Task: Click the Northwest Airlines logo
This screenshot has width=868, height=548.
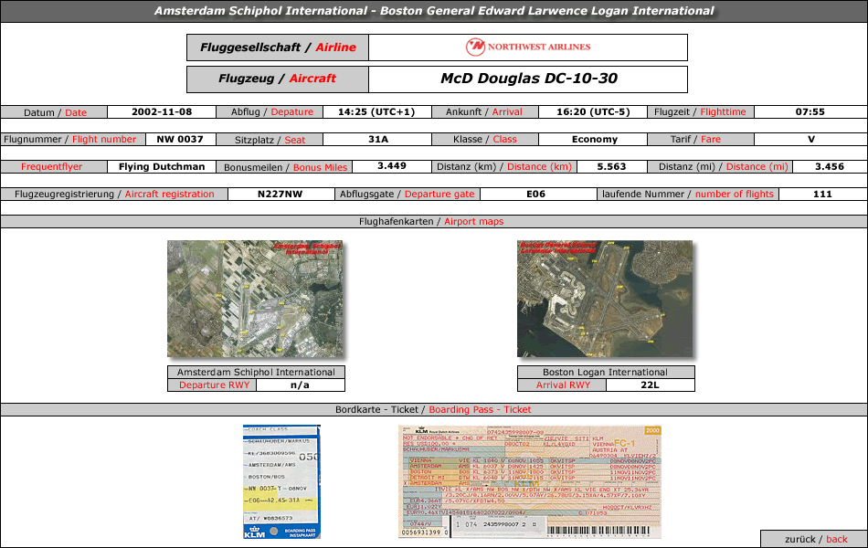Action: [x=528, y=47]
